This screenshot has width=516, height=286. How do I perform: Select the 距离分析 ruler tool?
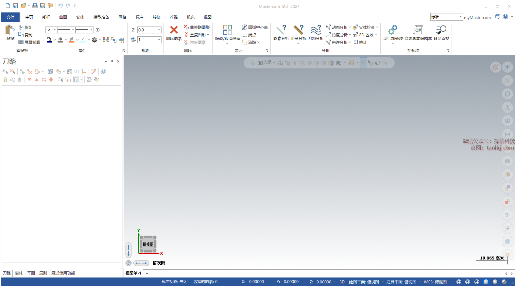pyautogui.click(x=298, y=30)
